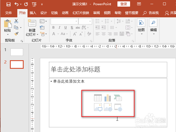Switch to the 切换 tab
Viewport: 176px width, 132px height.
tap(54, 13)
